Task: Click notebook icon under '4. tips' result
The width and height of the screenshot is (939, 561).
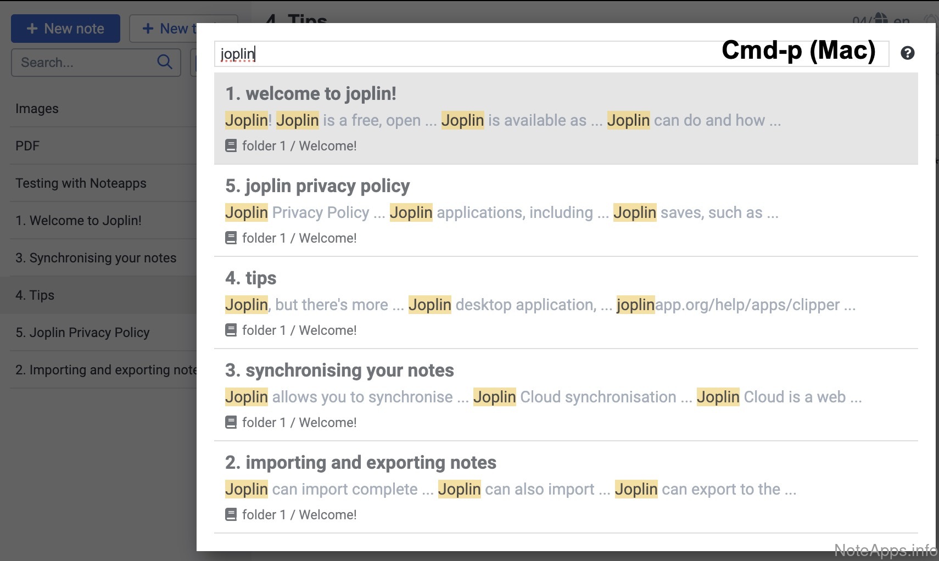Action: 231,330
